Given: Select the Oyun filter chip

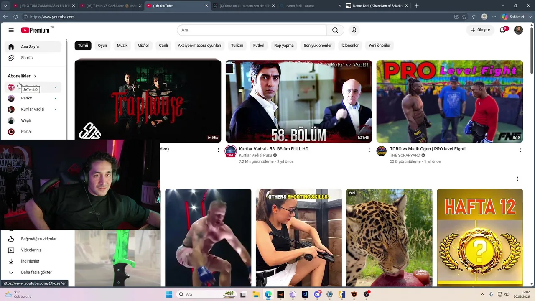Looking at the screenshot, I should pos(102,46).
